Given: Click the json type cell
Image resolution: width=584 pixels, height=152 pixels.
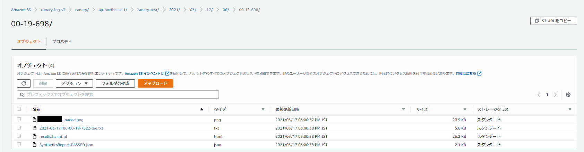Looking at the screenshot, I should coord(217,145).
